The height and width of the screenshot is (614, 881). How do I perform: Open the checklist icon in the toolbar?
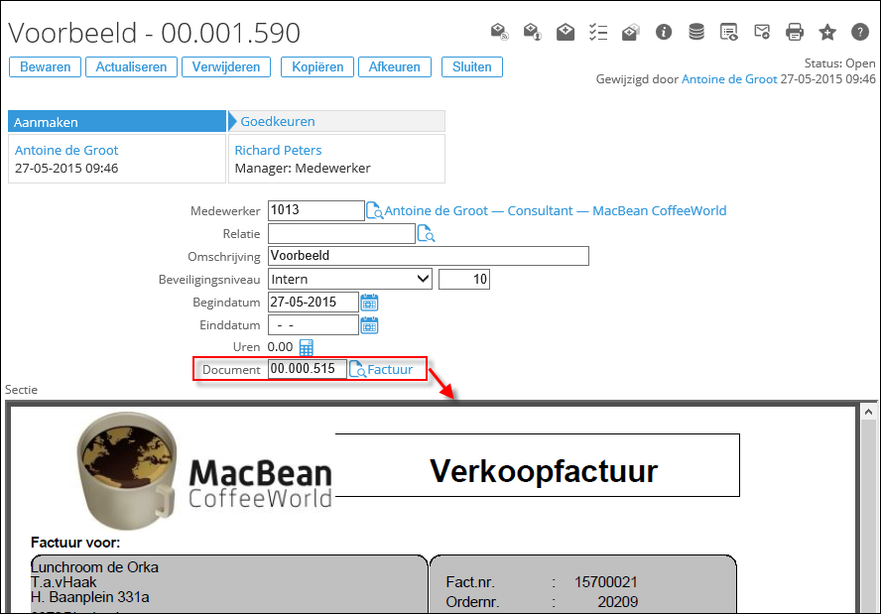point(597,32)
